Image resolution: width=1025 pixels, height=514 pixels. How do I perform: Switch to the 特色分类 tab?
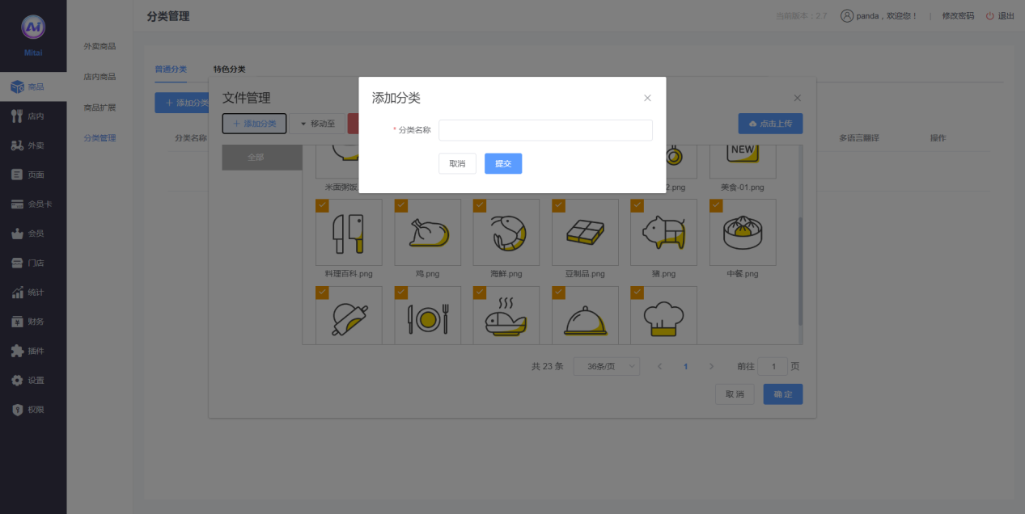click(229, 70)
